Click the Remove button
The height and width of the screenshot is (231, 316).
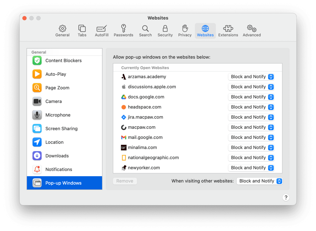(x=125, y=181)
